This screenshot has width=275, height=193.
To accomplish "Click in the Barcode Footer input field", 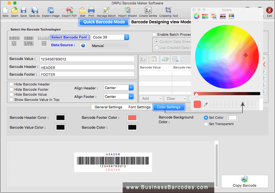I will [x=87, y=74].
